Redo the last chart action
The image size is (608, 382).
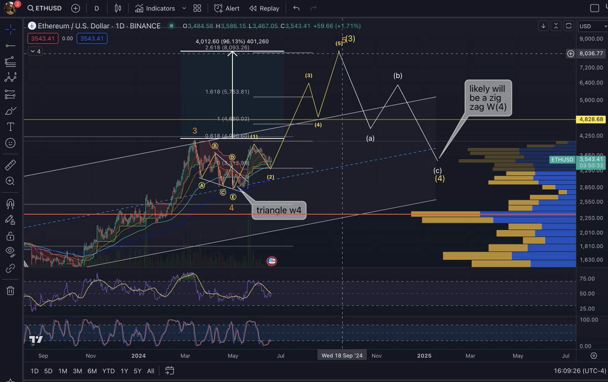[314, 8]
